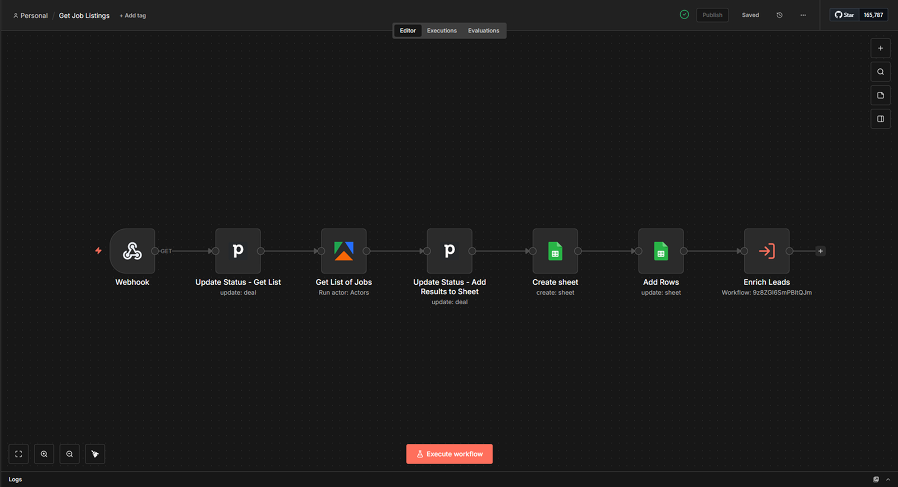This screenshot has width=898, height=487.
Task: Select the Update Status - Get List node
Action: pos(238,251)
